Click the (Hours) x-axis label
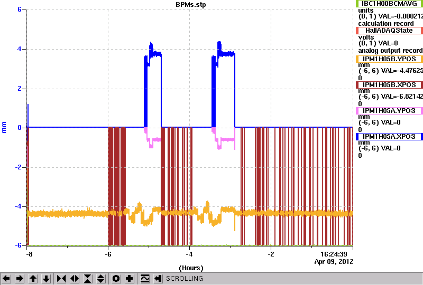 coord(191,268)
